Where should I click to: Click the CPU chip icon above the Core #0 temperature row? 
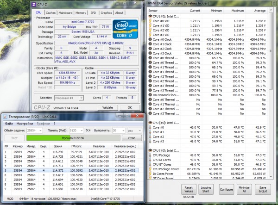coord(150,123)
